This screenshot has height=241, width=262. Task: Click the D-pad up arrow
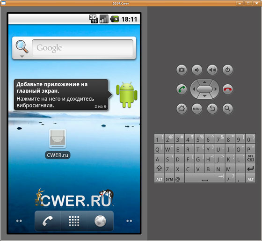point(205,82)
